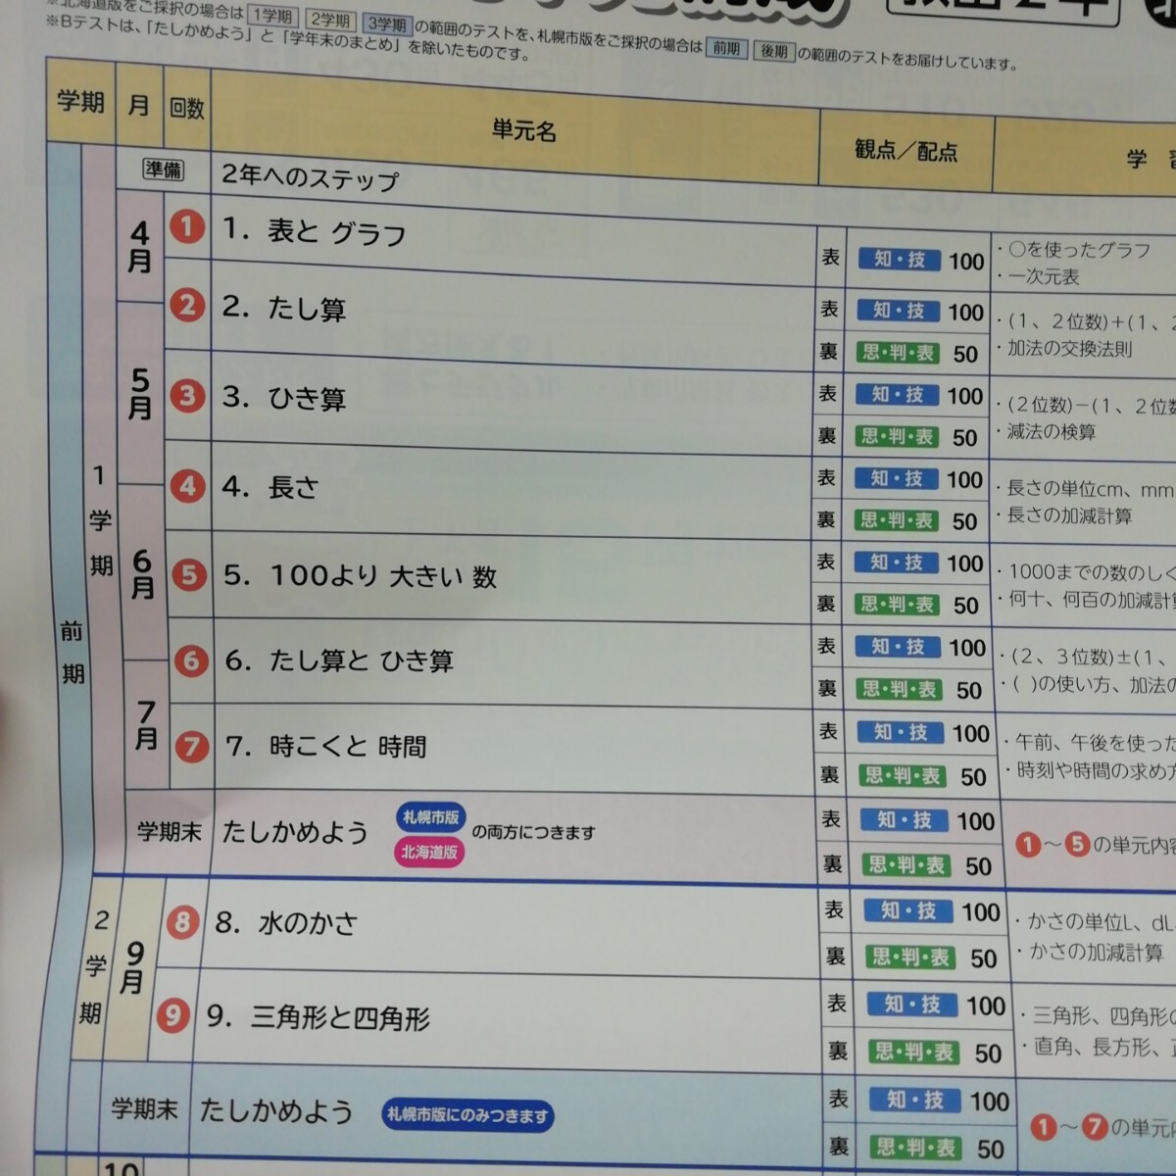1176x1176 pixels.
Task: Click the 札幌市版にのみつきます badge
Action: [x=467, y=1114]
